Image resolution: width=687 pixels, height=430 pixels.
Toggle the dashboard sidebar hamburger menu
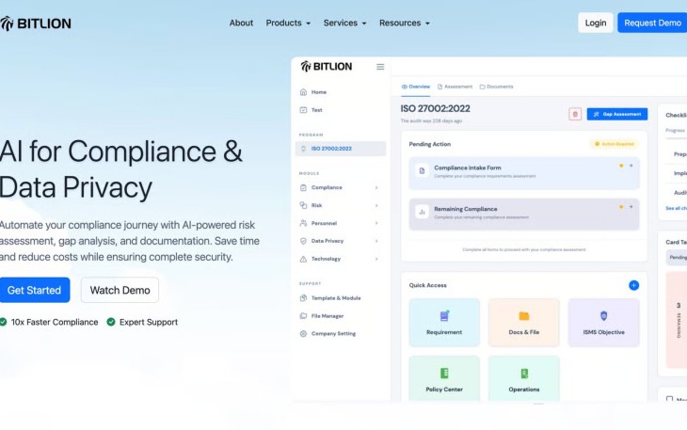380,67
